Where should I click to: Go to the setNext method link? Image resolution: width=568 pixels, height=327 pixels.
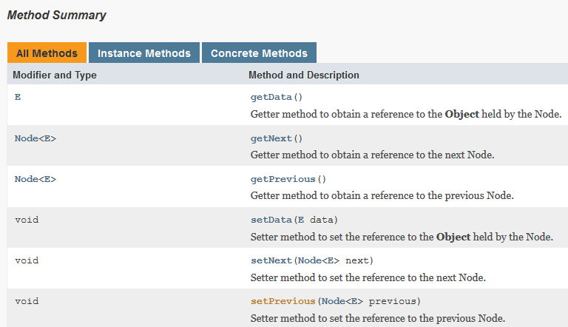(271, 260)
